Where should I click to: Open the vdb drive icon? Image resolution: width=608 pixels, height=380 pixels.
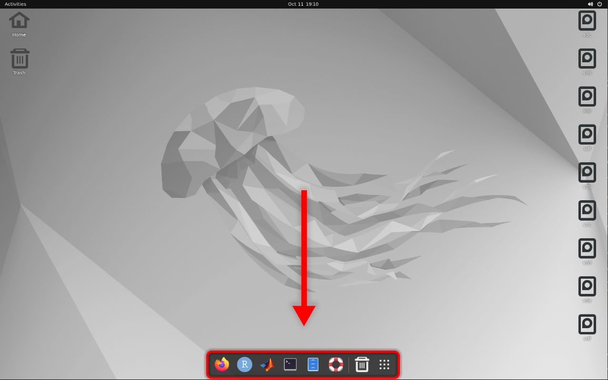[587, 173]
